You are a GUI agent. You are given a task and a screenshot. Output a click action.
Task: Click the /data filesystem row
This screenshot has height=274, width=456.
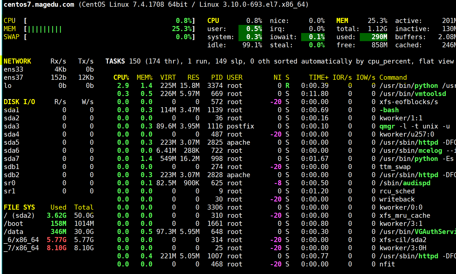pyautogui.click(x=49, y=232)
